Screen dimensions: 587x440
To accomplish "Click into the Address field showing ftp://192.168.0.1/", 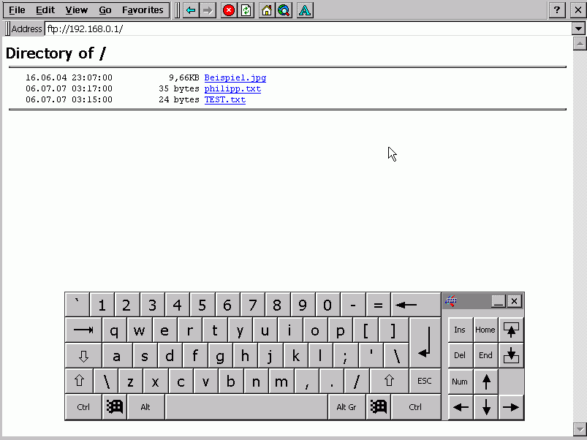I will coord(308,29).
